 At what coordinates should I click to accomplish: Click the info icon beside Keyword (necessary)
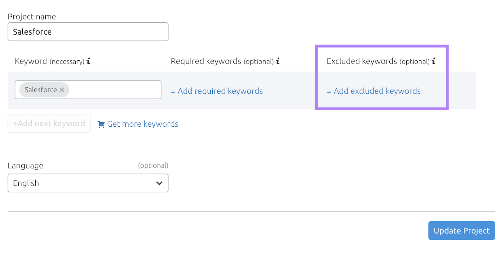tap(89, 61)
